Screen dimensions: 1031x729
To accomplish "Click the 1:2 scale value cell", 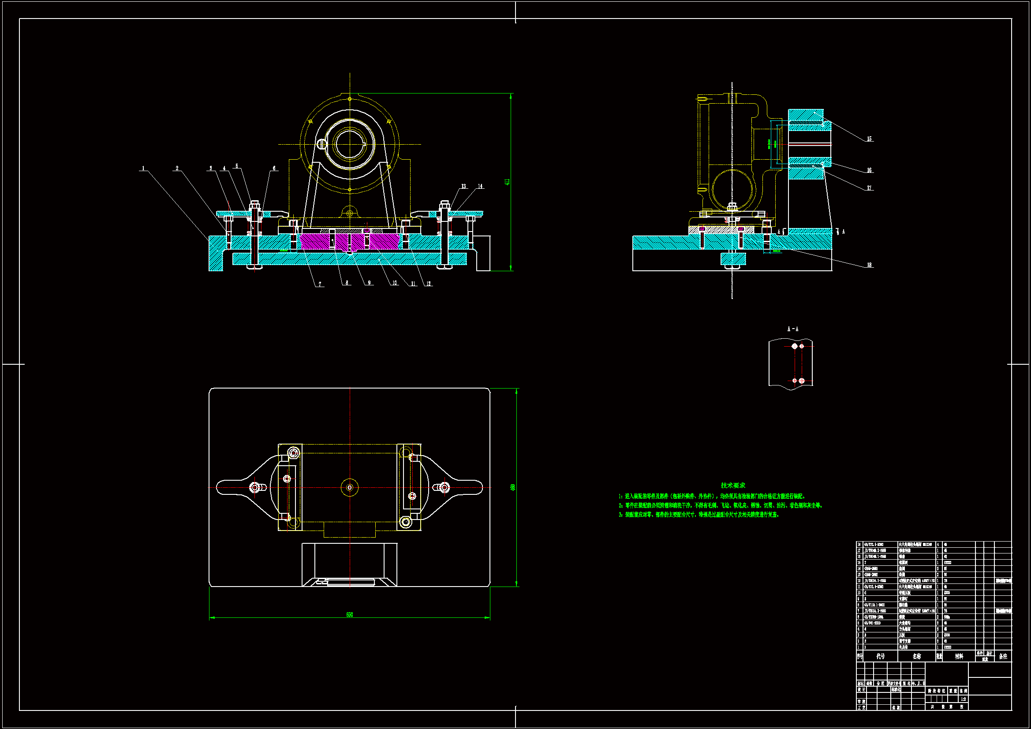I will (x=963, y=699).
